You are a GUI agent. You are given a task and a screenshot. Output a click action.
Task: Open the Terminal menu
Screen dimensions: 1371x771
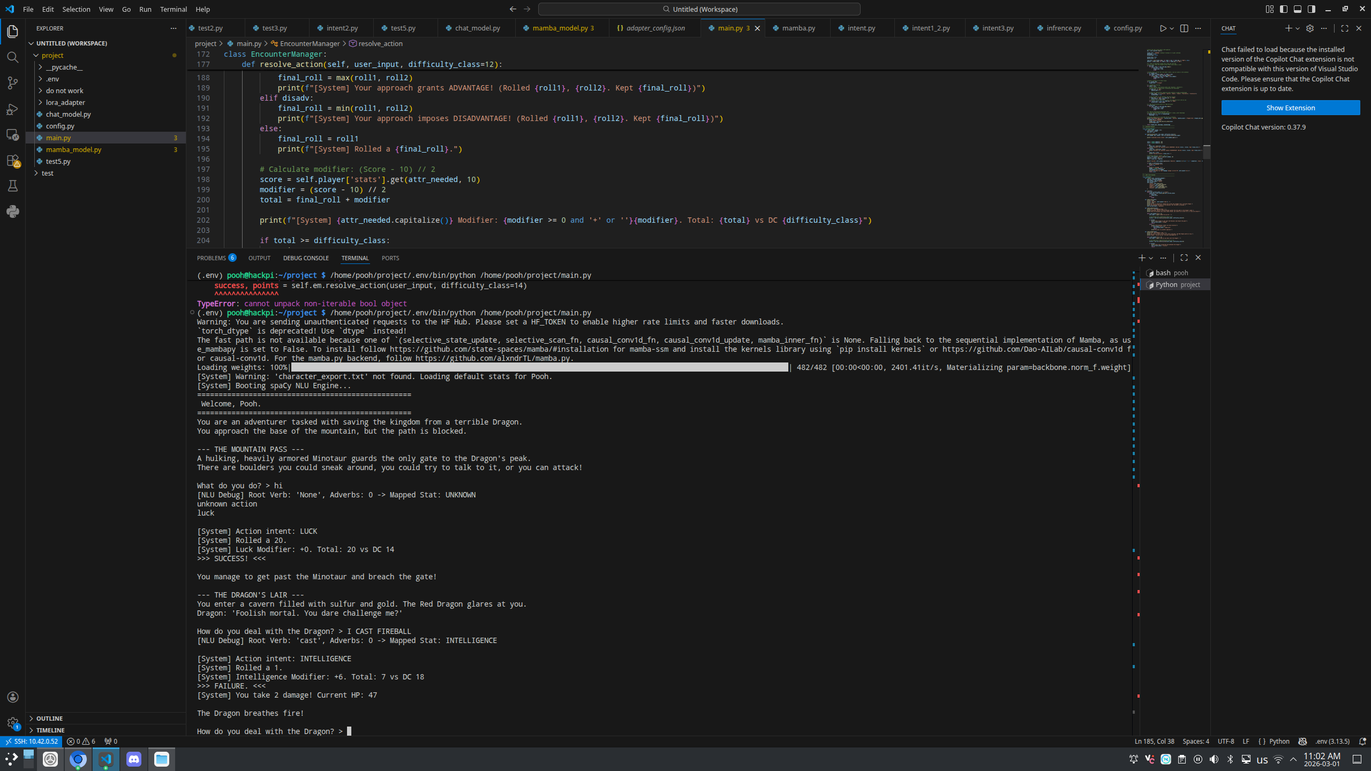(174, 9)
